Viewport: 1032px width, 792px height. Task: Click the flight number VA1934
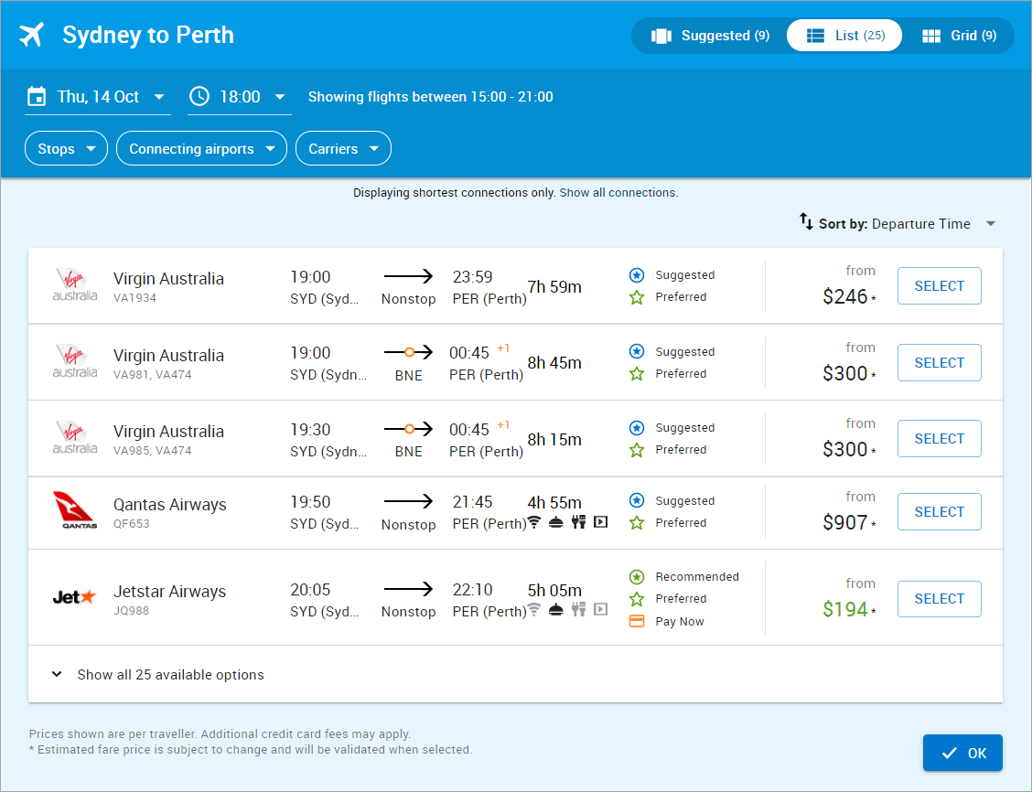click(134, 298)
